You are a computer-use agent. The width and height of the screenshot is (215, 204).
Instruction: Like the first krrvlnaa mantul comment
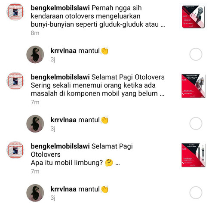(x=196, y=54)
